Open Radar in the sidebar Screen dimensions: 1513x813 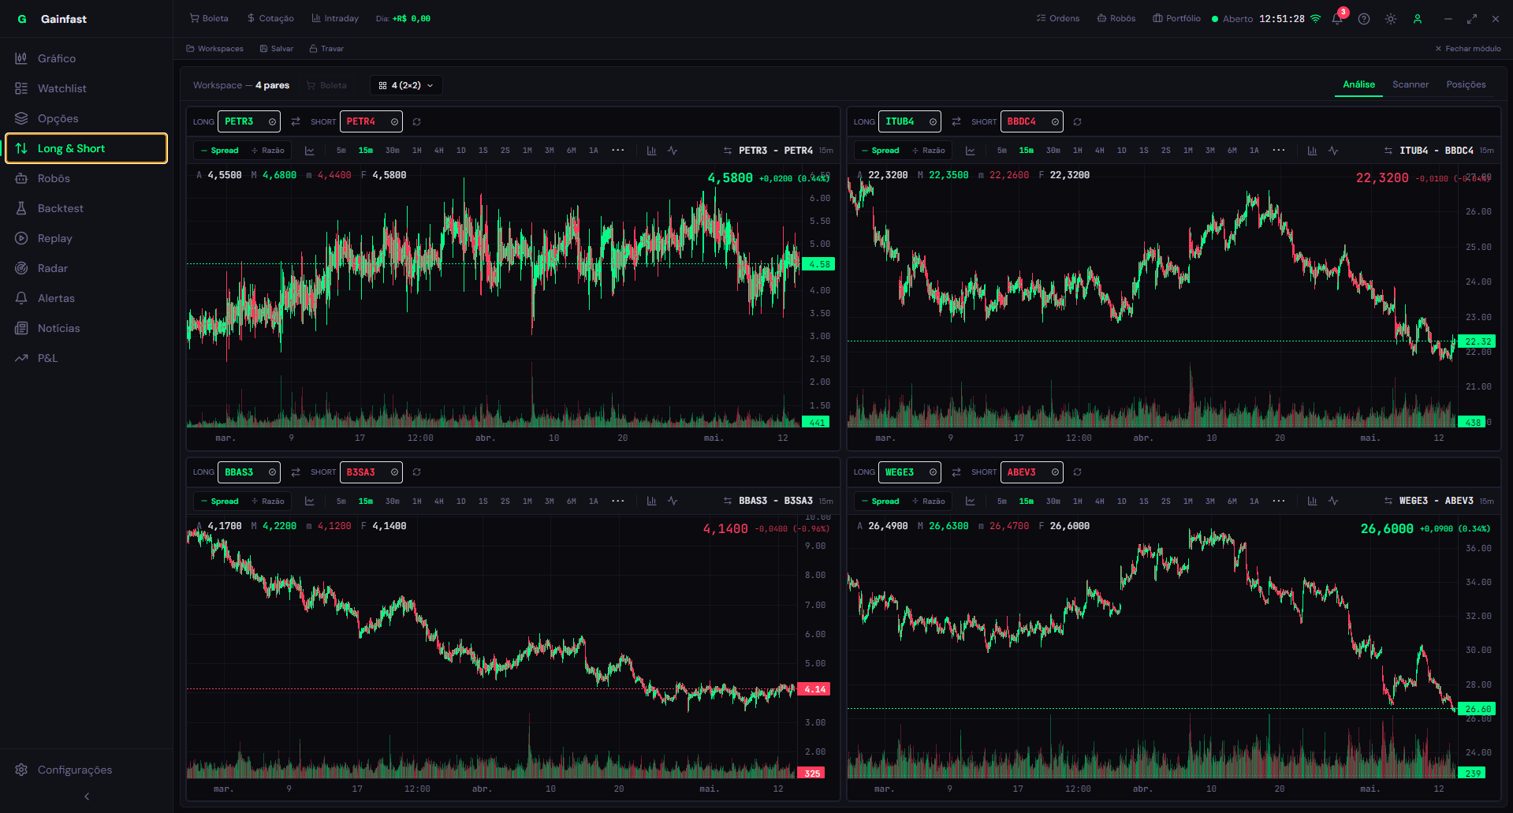[87, 268]
